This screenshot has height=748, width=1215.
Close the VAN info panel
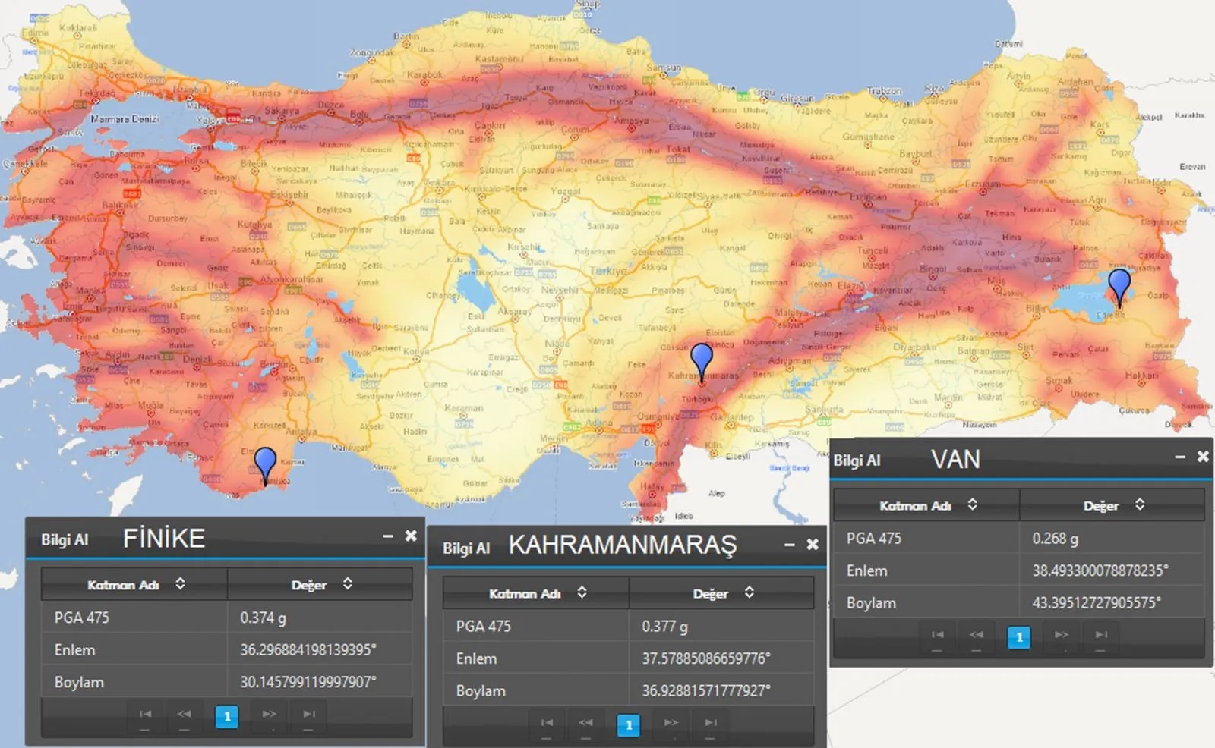(x=1203, y=457)
